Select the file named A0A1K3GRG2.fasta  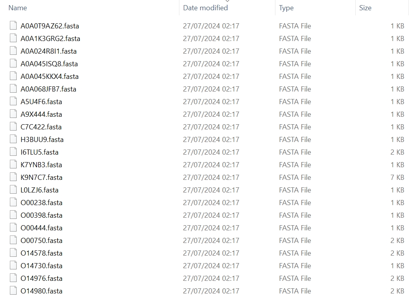[x=50, y=39]
